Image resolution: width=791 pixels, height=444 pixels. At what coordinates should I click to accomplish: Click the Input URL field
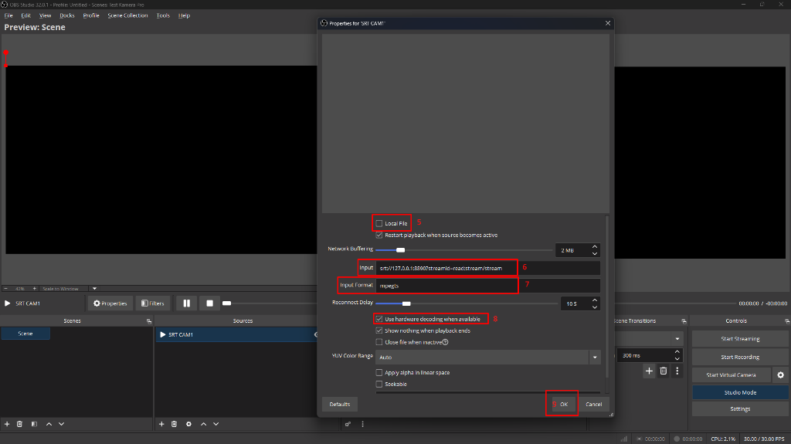pos(488,268)
